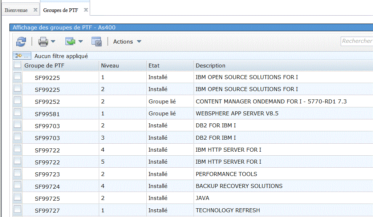Tick the select-all checkbox in the table header
The height and width of the screenshot is (217, 373).
tap(17, 65)
